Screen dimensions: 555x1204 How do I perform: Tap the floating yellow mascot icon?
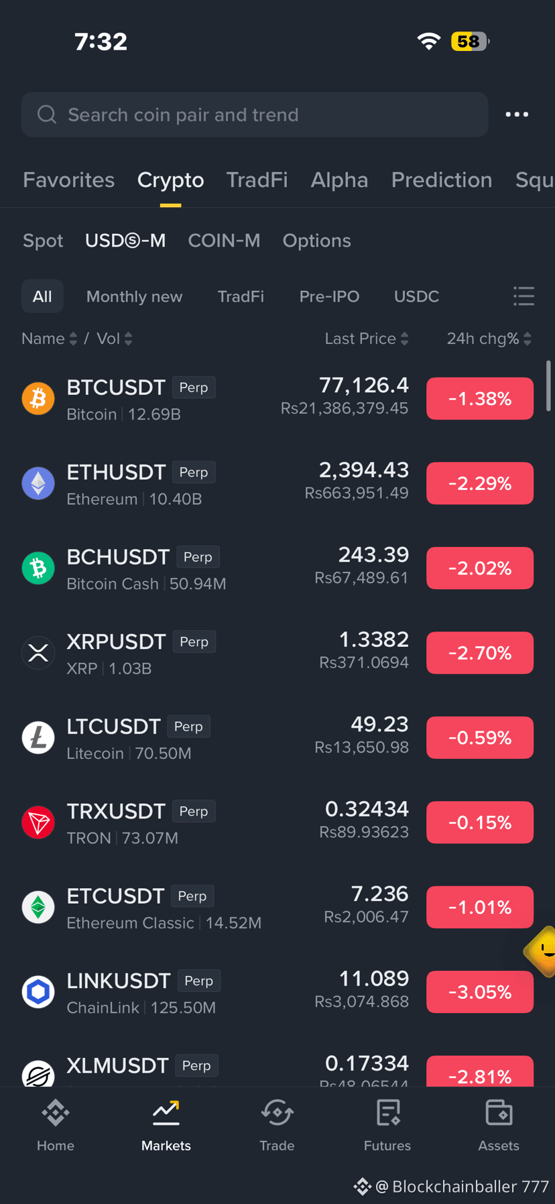(x=542, y=951)
